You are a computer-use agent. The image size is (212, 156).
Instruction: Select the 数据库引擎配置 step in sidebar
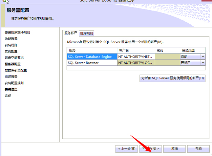pyautogui.click(x=16, y=70)
